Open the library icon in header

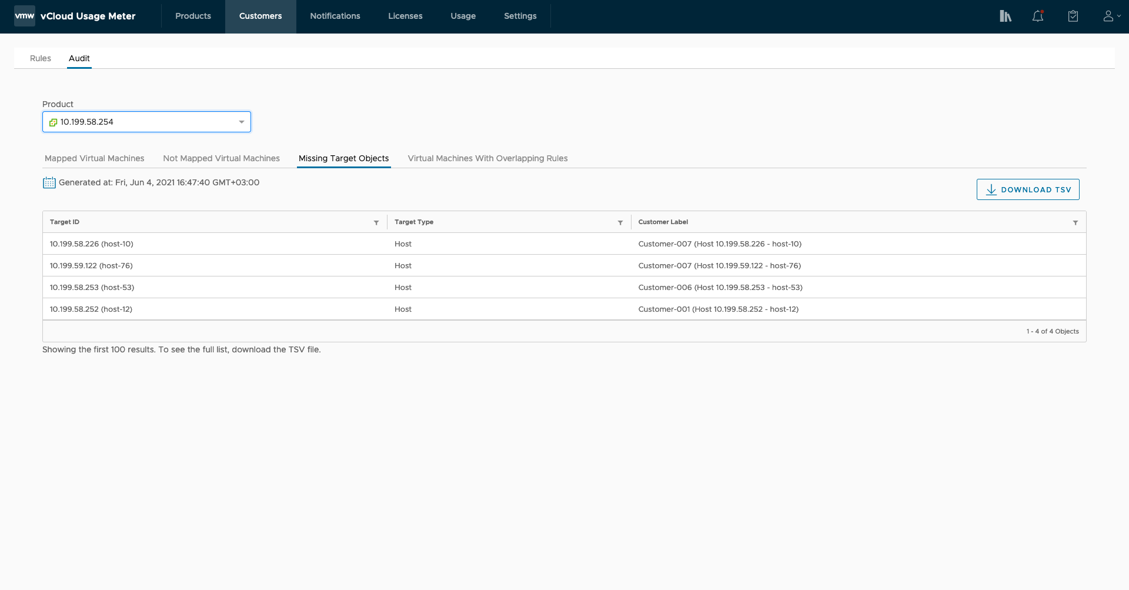coord(1005,16)
